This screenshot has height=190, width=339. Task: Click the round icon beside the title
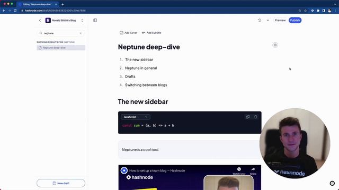(x=275, y=45)
